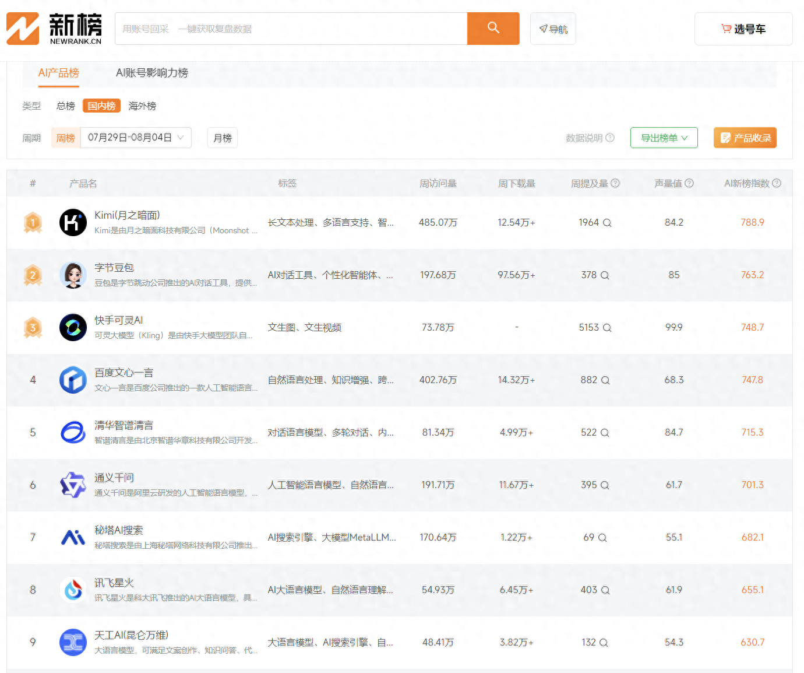Image resolution: width=804 pixels, height=673 pixels.
Task: Click the 97.56万+ download value
Action: click(x=517, y=275)
